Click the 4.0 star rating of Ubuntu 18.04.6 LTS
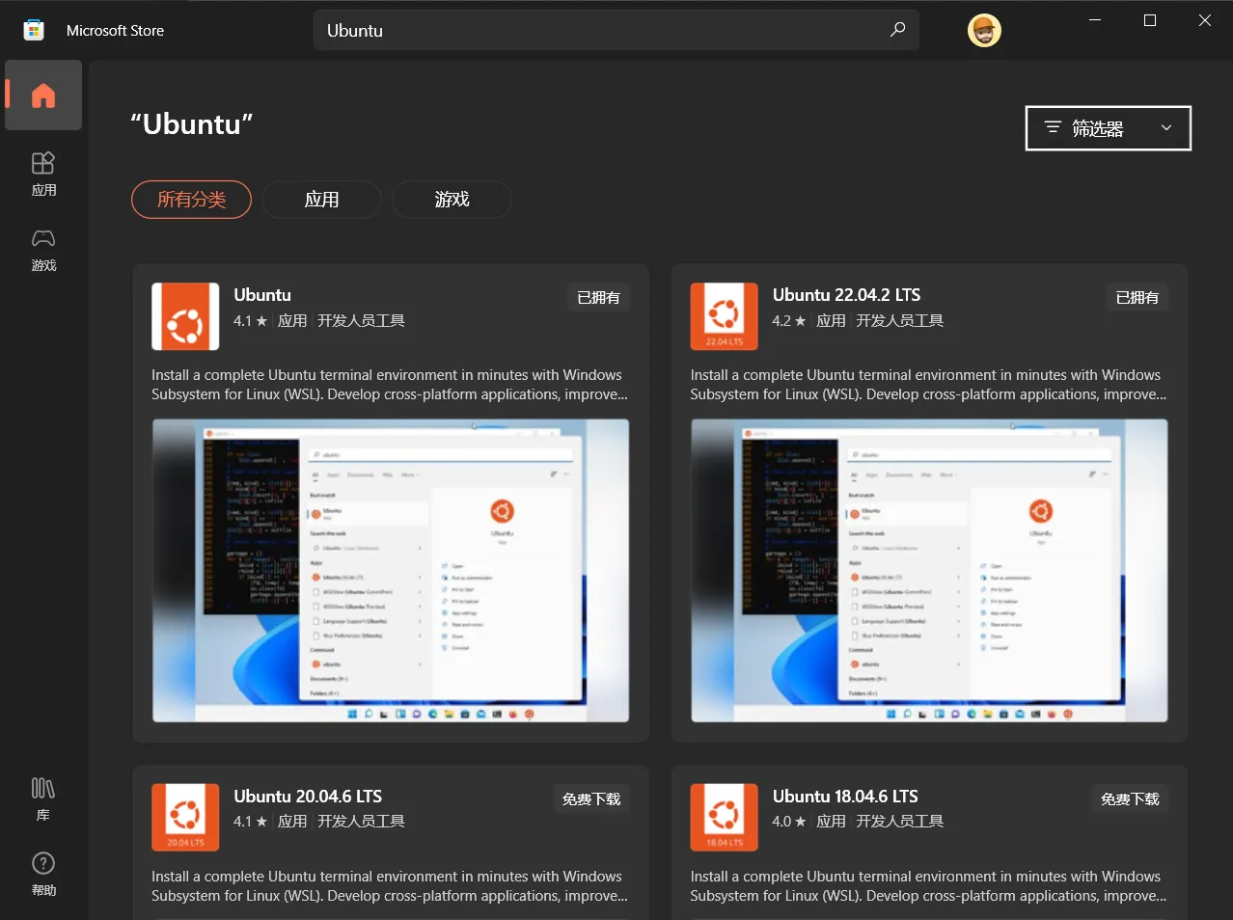1233x920 pixels. [789, 822]
